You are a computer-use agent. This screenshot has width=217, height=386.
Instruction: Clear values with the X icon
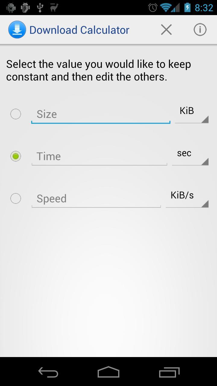click(x=166, y=30)
